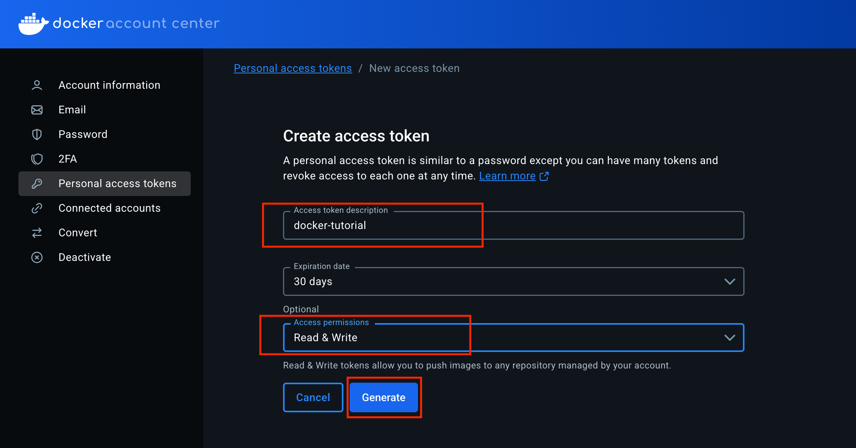Open the Expiration date dropdown

coord(514,281)
